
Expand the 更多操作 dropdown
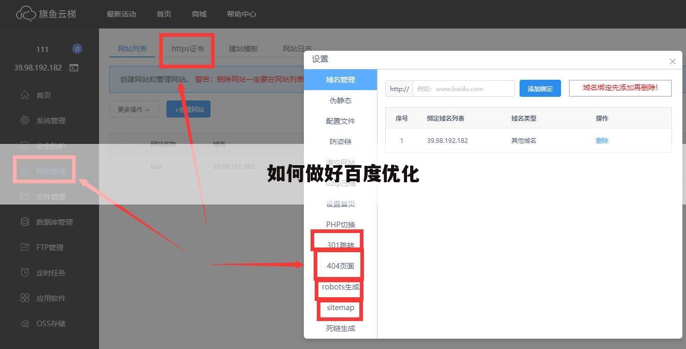[x=134, y=109]
